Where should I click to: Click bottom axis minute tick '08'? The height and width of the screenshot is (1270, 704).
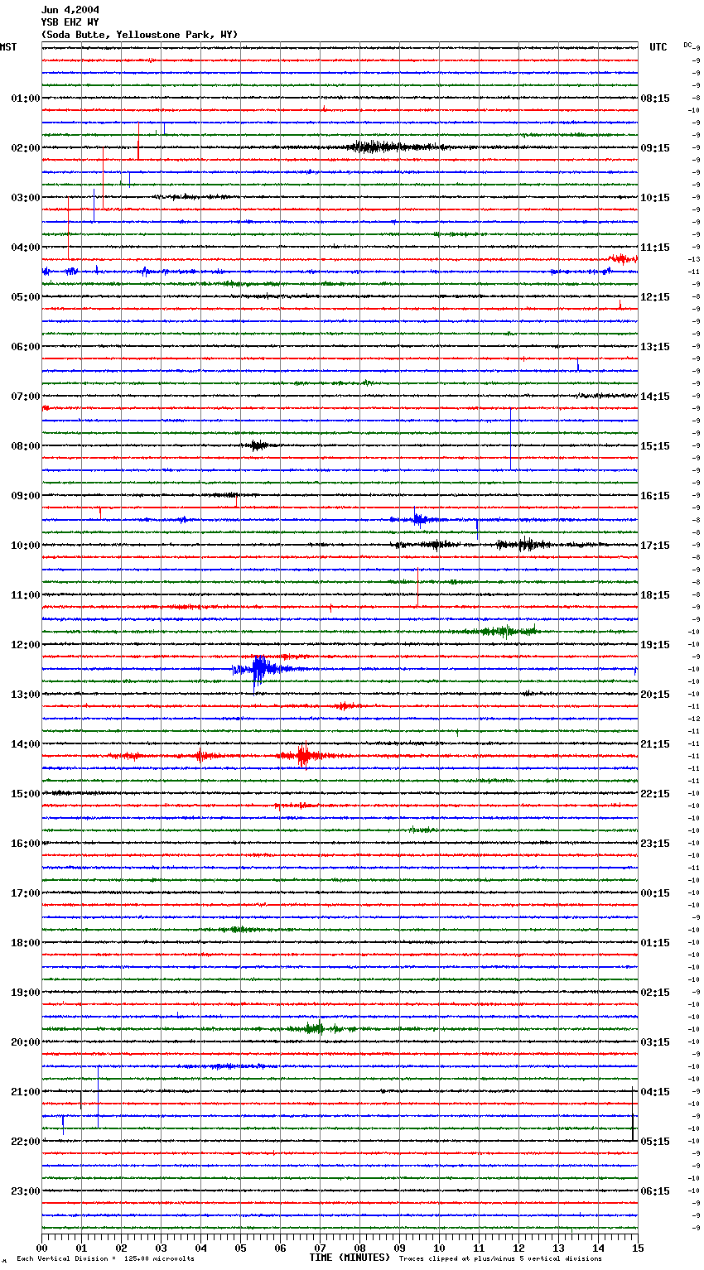(x=359, y=1248)
